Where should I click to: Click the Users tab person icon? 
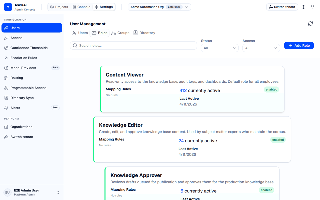pos(74,33)
